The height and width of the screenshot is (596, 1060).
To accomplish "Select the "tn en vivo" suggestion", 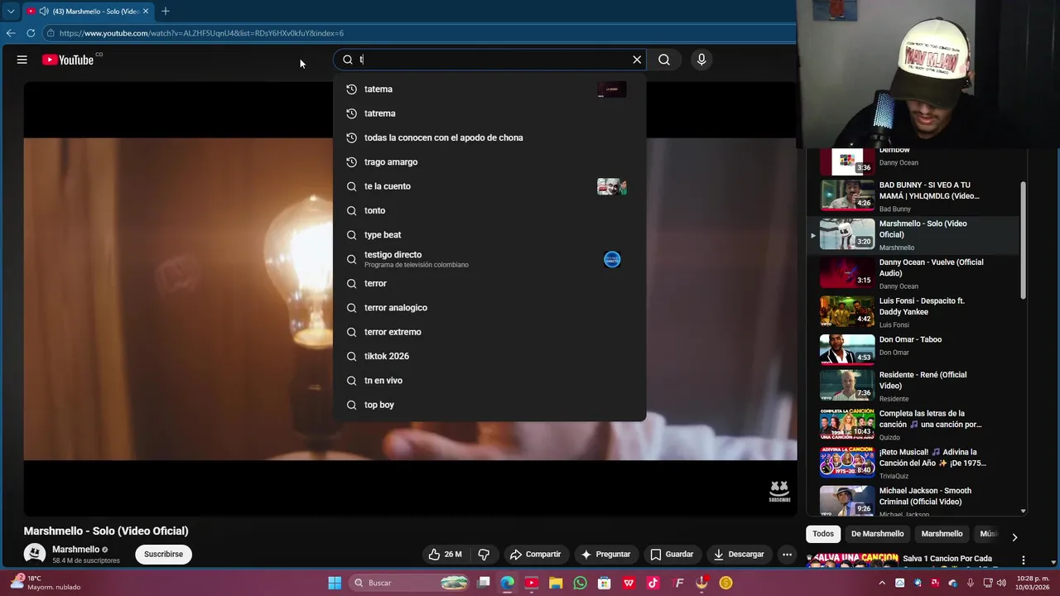I will (x=489, y=381).
